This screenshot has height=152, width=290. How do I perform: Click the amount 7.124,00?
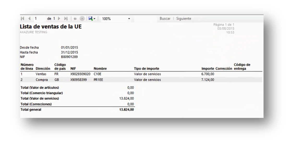pyautogui.click(x=208, y=80)
